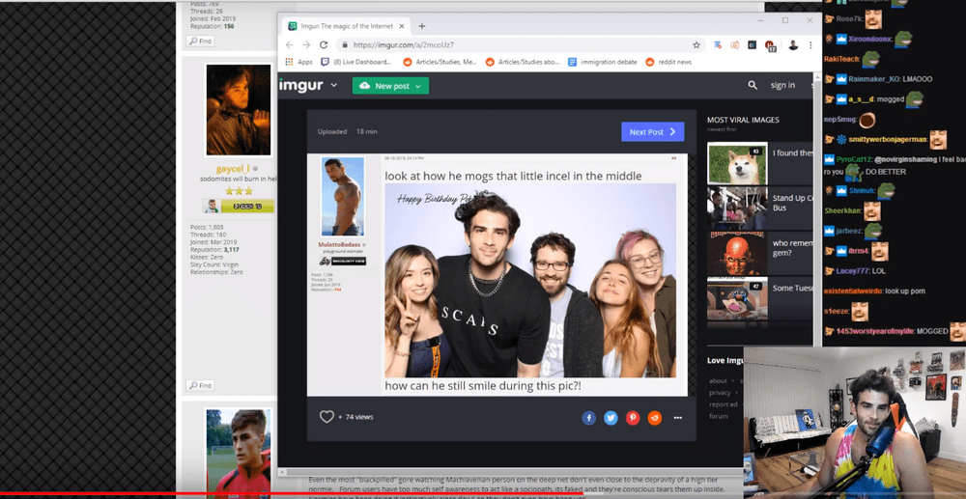Screen dimensions: 966x499
Task: Open the imgur search magnifier icon
Action: [753, 86]
